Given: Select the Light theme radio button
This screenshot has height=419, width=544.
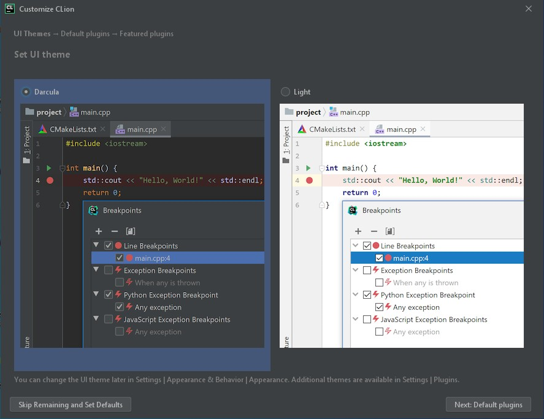Looking at the screenshot, I should click(285, 92).
